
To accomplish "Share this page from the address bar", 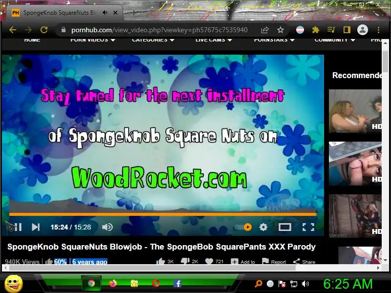I will coord(264,30).
